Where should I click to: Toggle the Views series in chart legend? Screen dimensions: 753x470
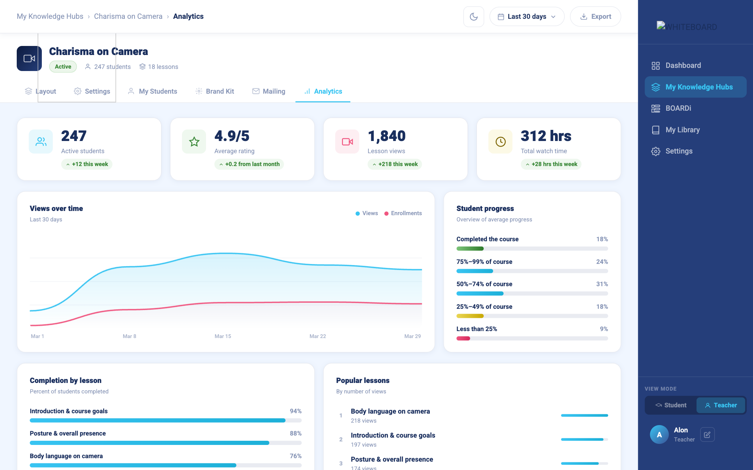366,213
